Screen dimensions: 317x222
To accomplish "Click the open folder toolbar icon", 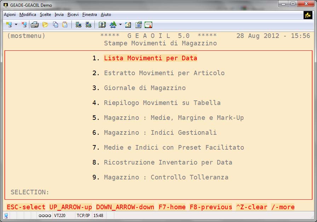I will click(45, 25).
